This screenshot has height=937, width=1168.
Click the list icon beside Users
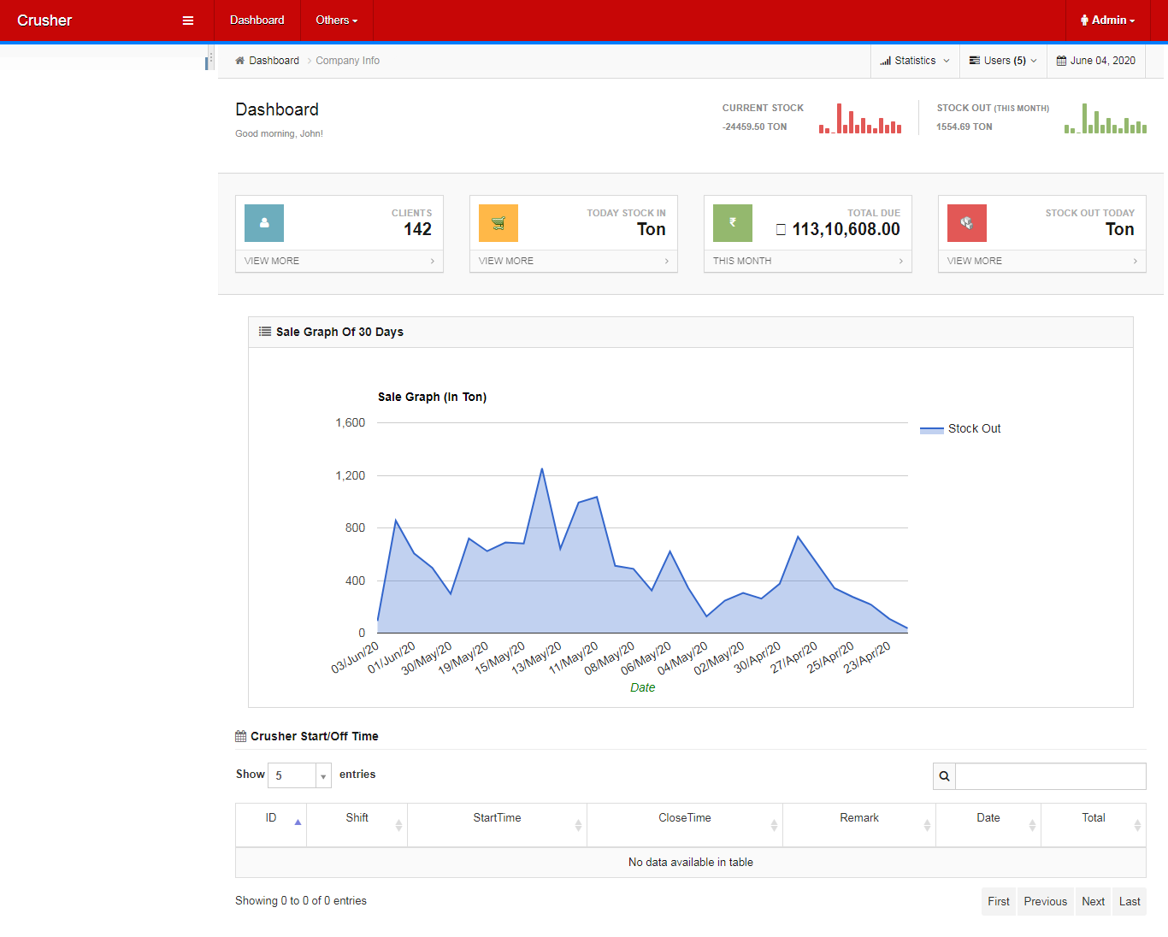pos(975,61)
